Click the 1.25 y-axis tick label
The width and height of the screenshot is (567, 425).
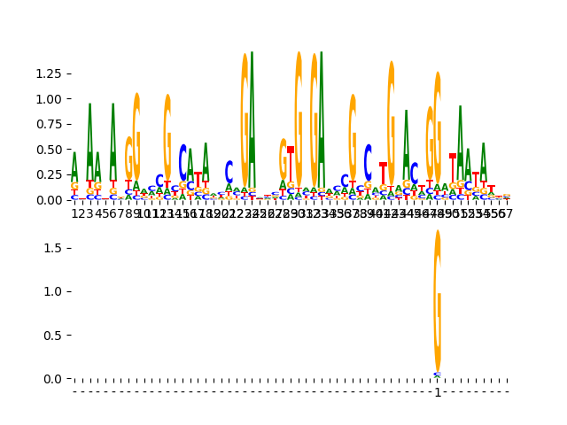point(49,73)
